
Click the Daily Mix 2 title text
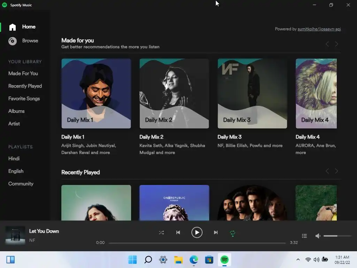pyautogui.click(x=151, y=137)
